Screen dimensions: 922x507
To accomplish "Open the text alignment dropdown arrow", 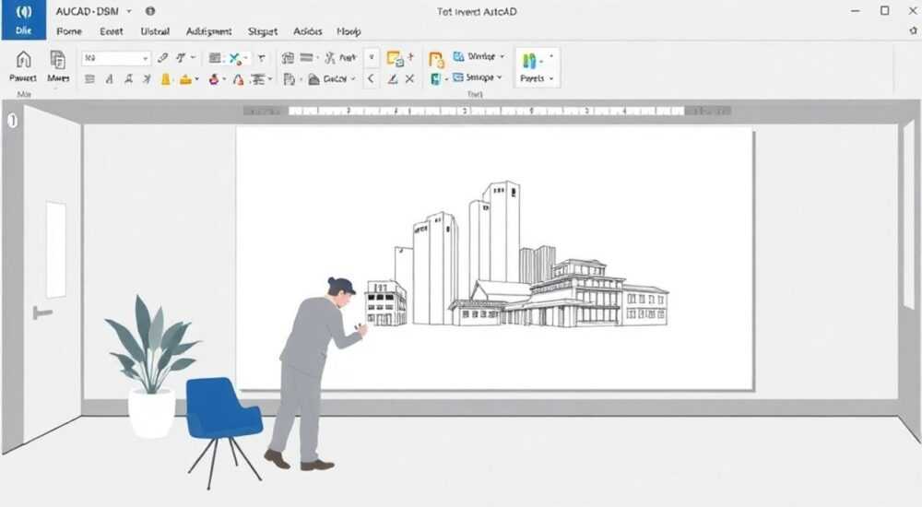I will [270, 78].
